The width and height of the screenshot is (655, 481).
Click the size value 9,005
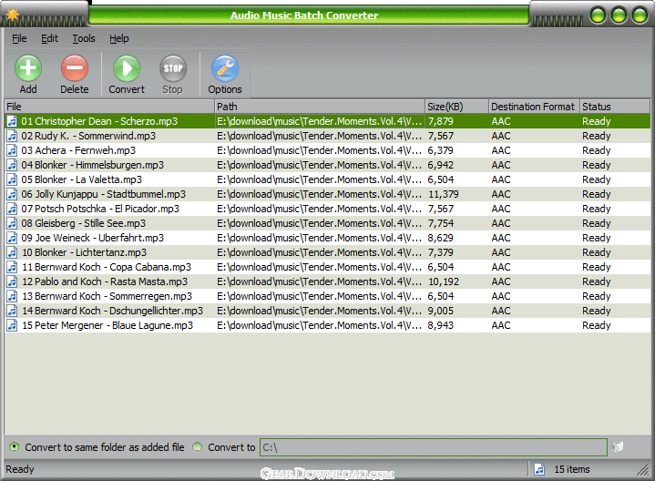pyautogui.click(x=440, y=311)
